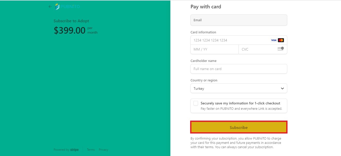
Task: Click the down chevron in the country selector
Action: 282,88
